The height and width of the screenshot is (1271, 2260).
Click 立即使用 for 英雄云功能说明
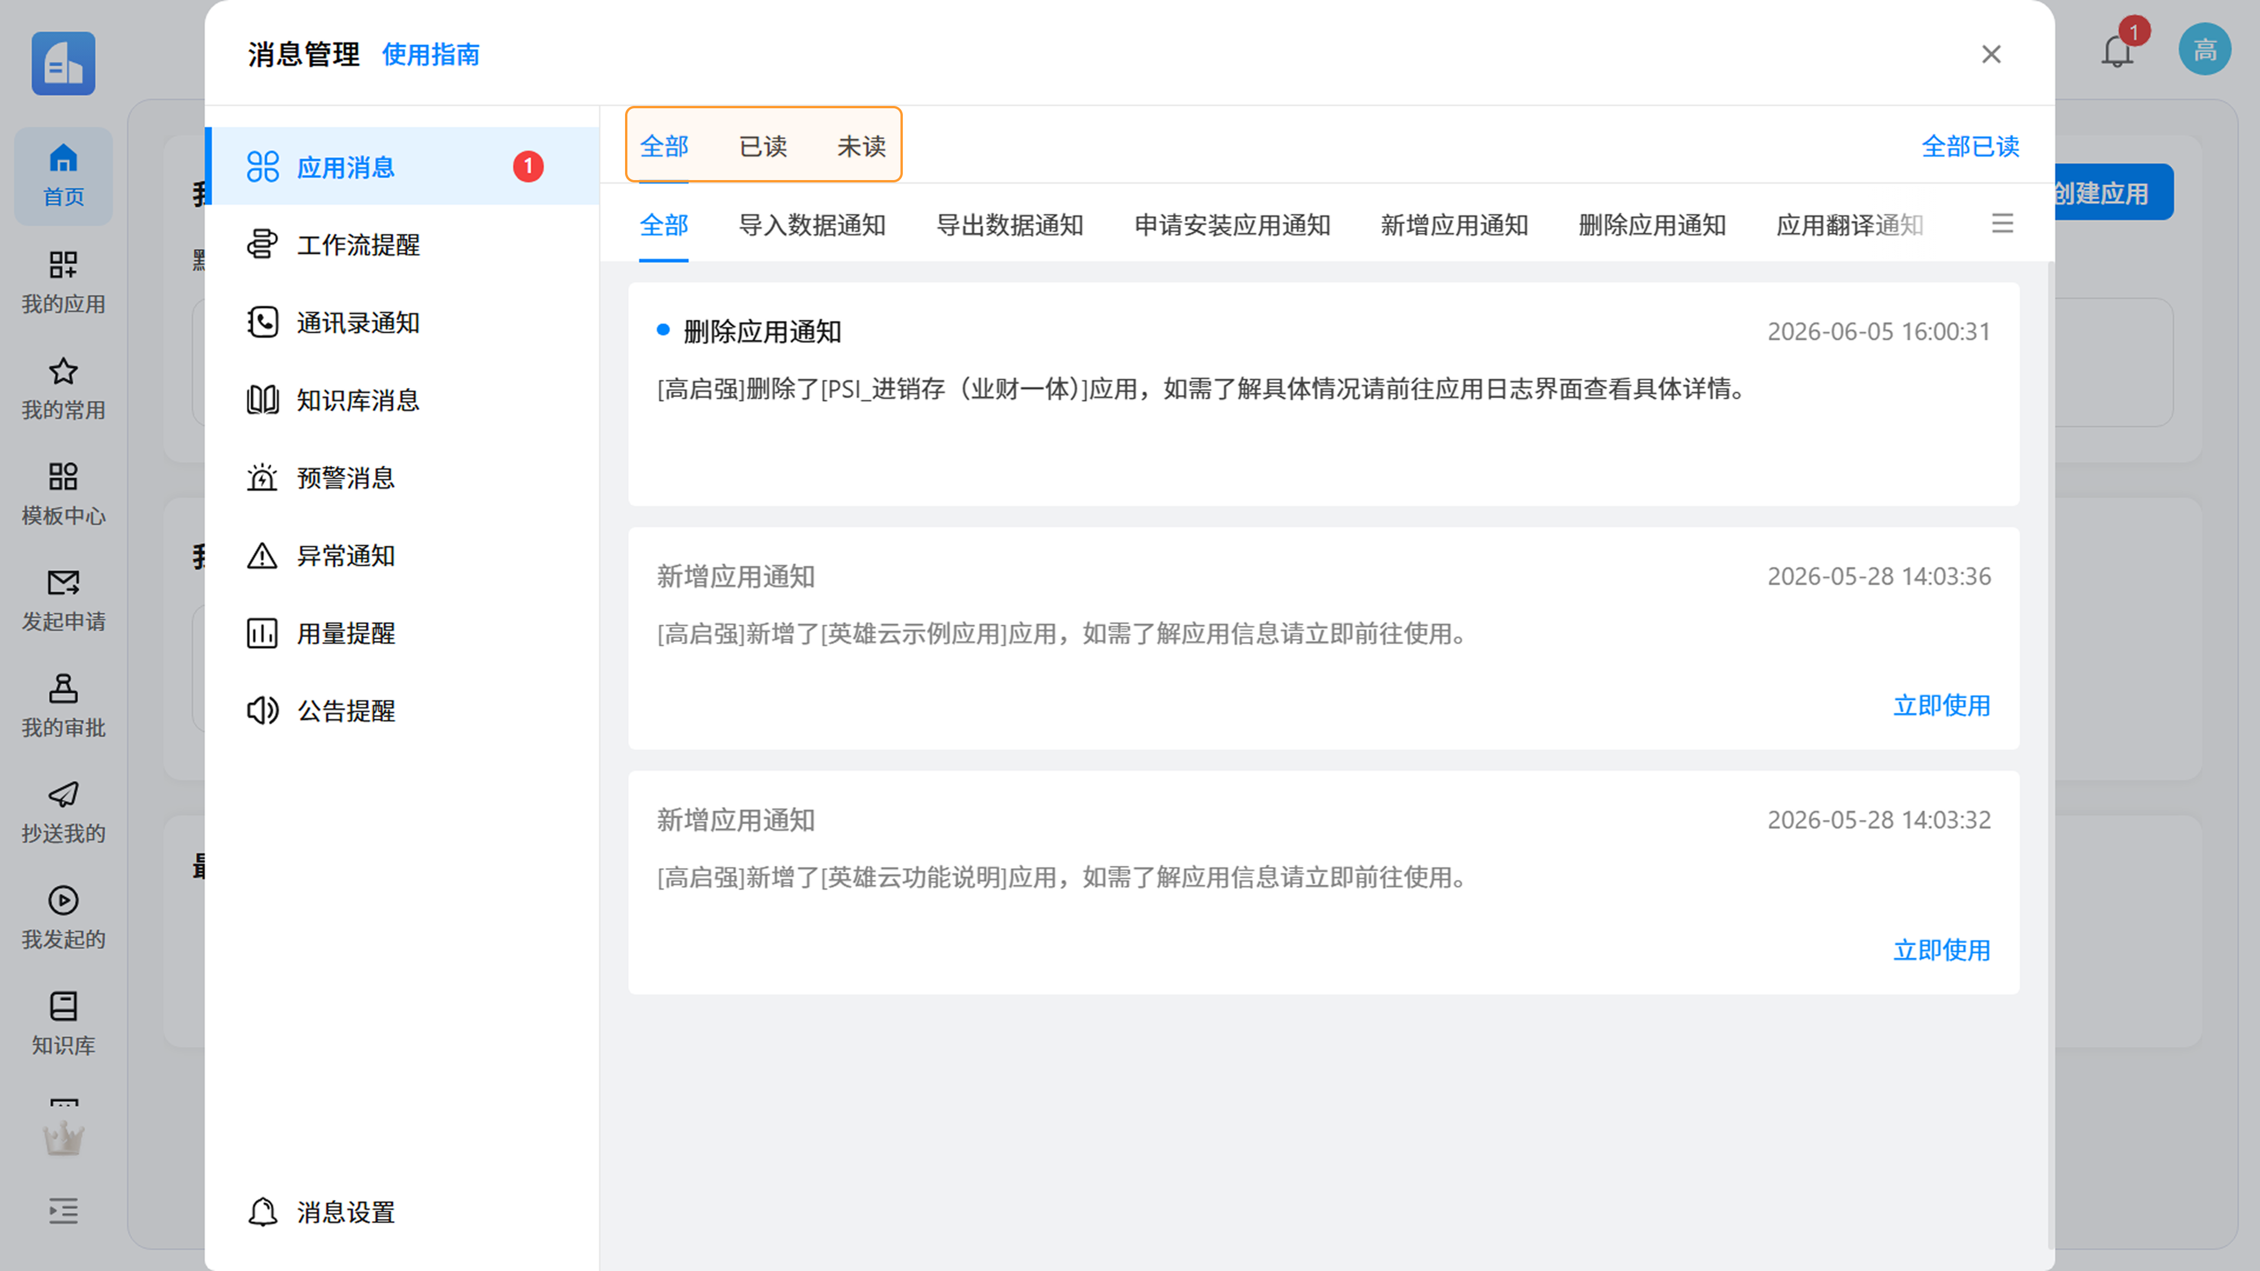coord(1942,950)
